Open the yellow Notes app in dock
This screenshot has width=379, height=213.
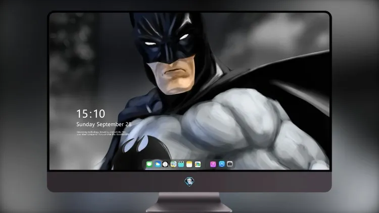[x=189, y=164]
